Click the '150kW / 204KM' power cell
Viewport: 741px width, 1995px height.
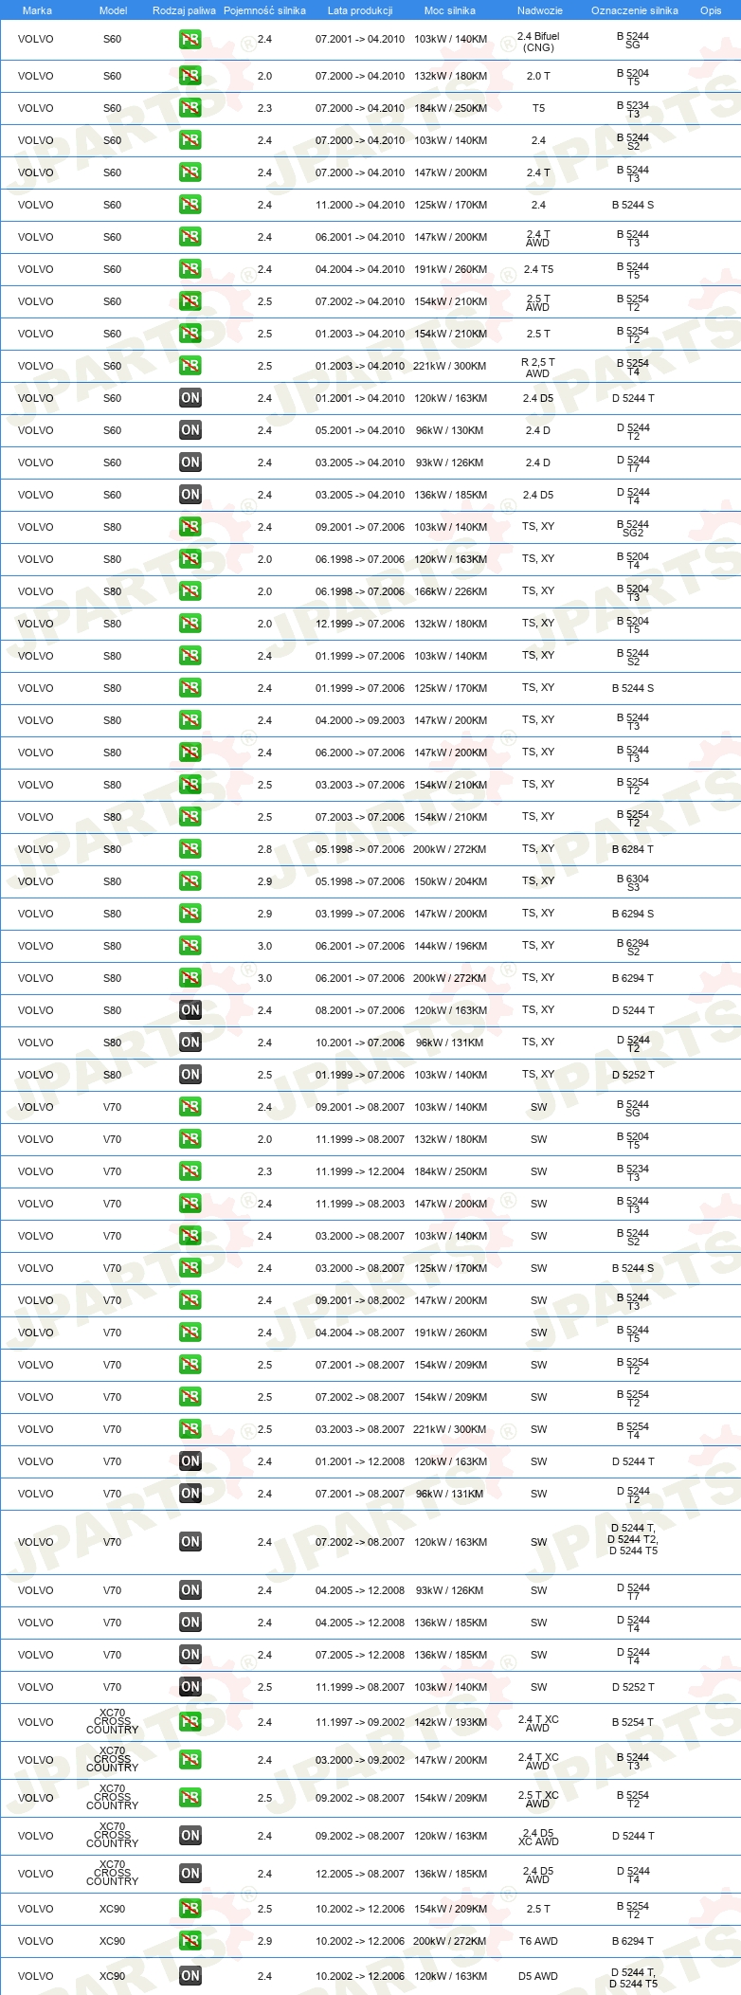[450, 881]
